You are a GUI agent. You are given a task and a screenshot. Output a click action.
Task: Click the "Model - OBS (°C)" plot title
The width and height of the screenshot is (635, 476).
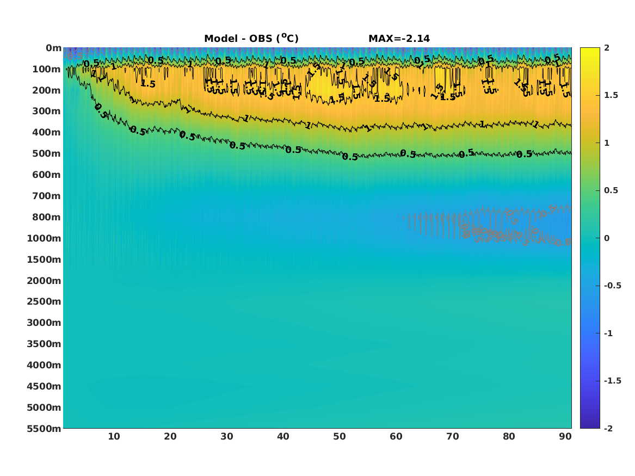pos(251,38)
